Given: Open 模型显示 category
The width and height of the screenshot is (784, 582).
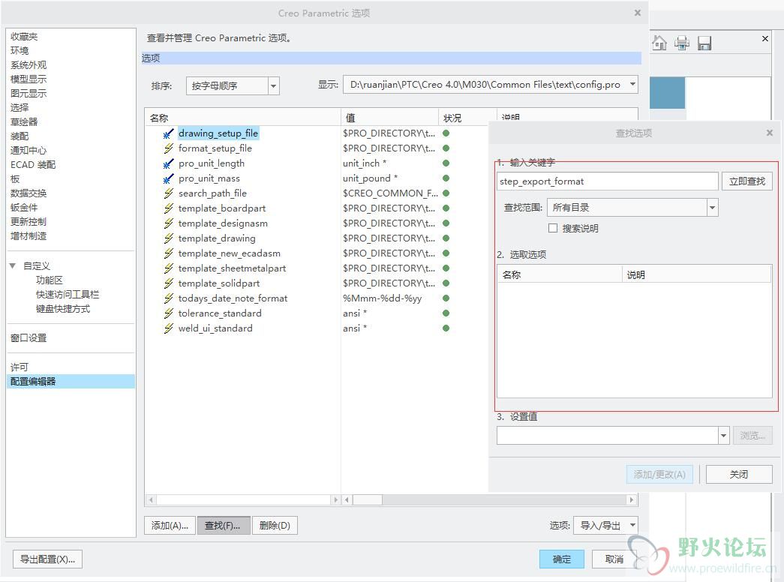Looking at the screenshot, I should point(29,79).
